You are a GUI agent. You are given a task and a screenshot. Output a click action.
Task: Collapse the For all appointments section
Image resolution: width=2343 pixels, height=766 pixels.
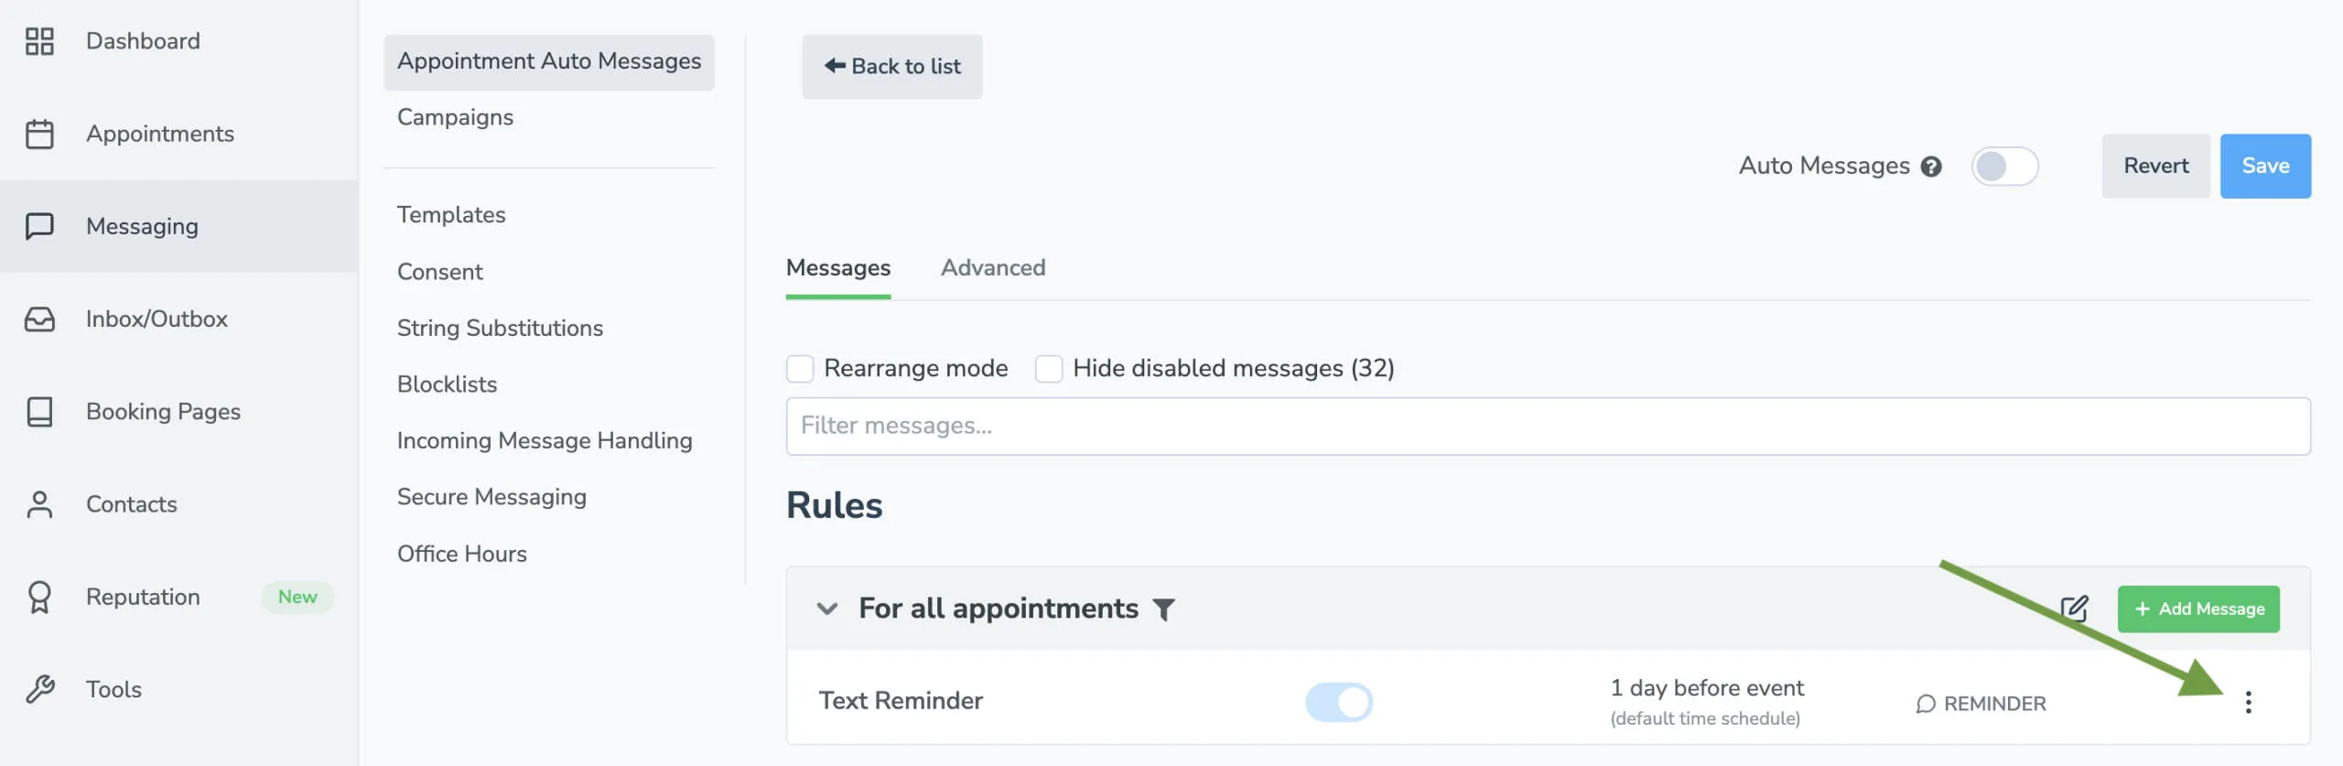coord(826,609)
